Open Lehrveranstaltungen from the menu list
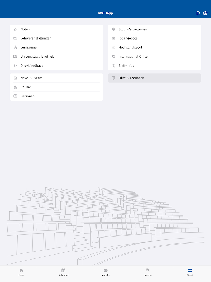 [x=36, y=38]
